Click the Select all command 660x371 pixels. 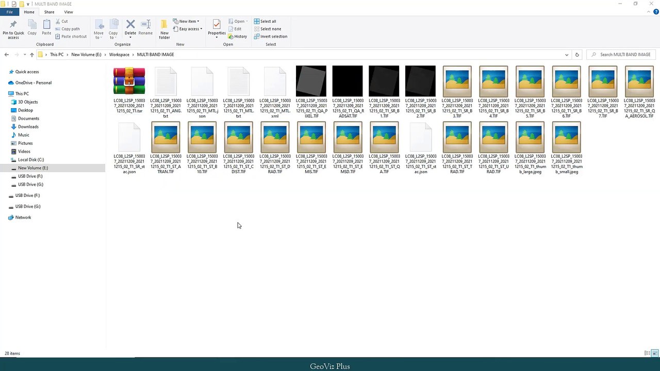[x=265, y=21]
